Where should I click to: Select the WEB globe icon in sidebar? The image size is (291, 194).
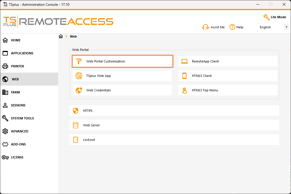tap(6, 79)
